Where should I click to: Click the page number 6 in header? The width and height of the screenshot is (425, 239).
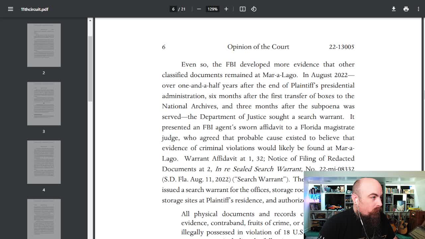point(163,47)
